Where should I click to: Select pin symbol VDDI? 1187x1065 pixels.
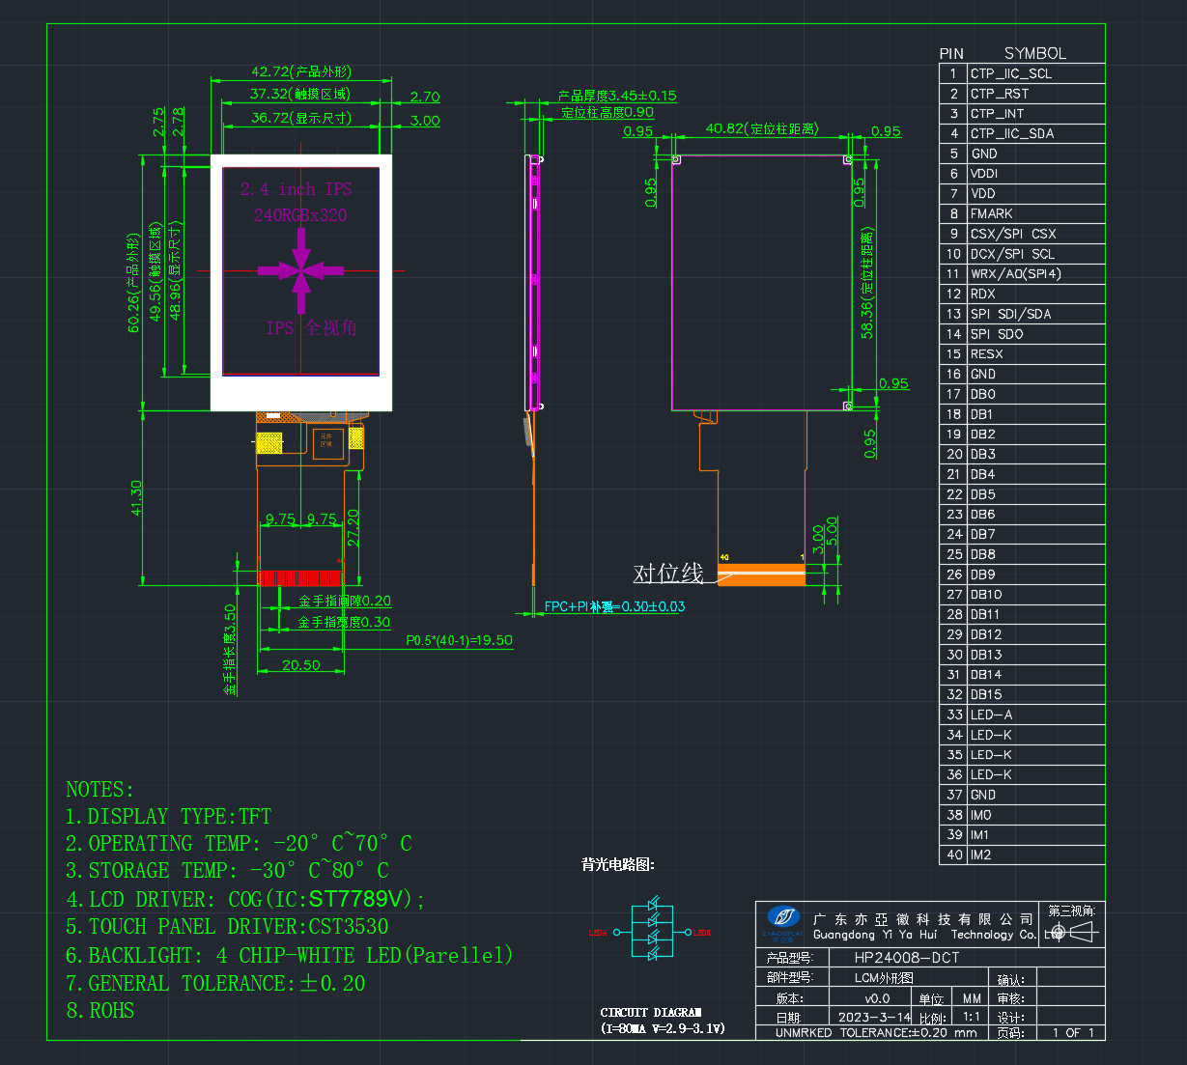click(x=984, y=174)
